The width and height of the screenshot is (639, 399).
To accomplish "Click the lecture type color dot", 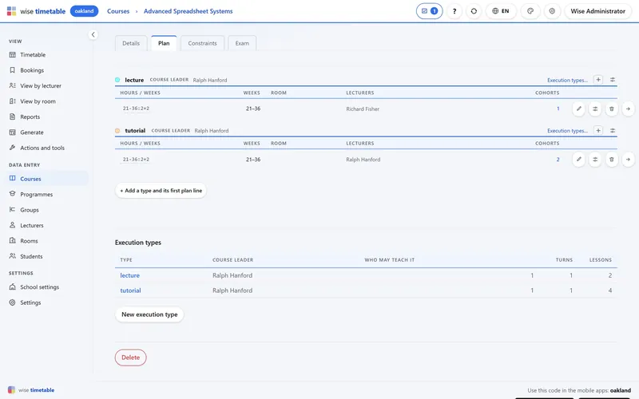I will tap(117, 80).
